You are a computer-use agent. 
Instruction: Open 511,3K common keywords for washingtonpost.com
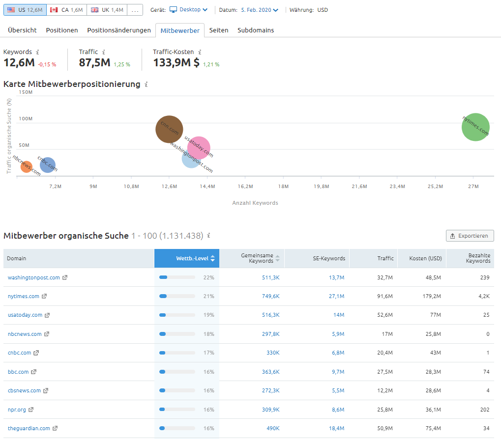[270, 277]
